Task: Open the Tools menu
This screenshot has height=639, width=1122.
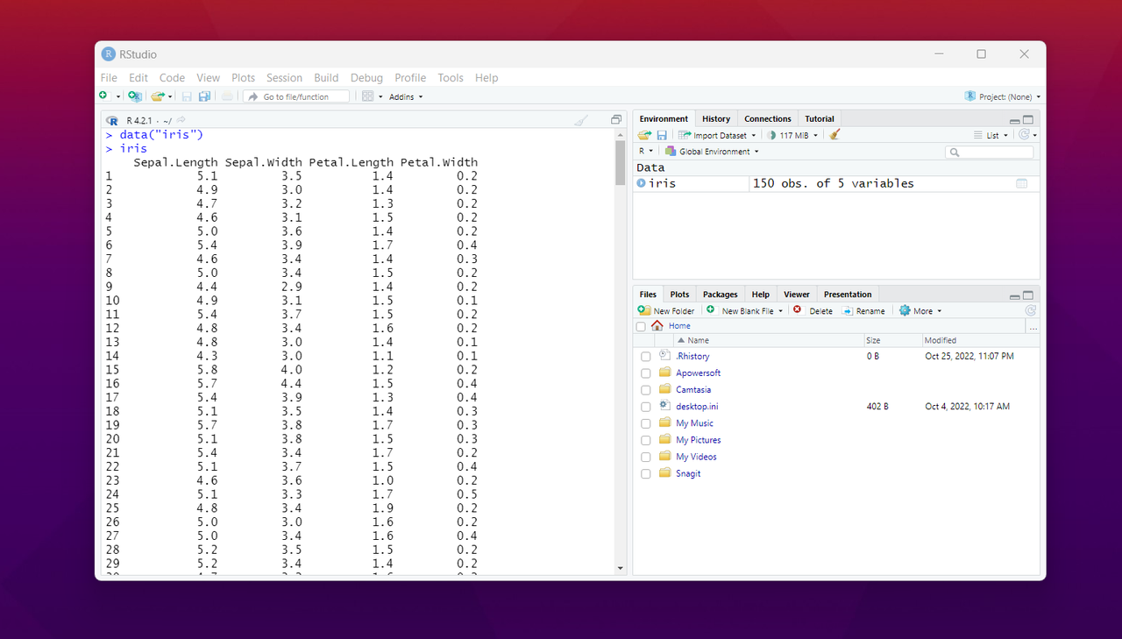Action: pos(451,78)
